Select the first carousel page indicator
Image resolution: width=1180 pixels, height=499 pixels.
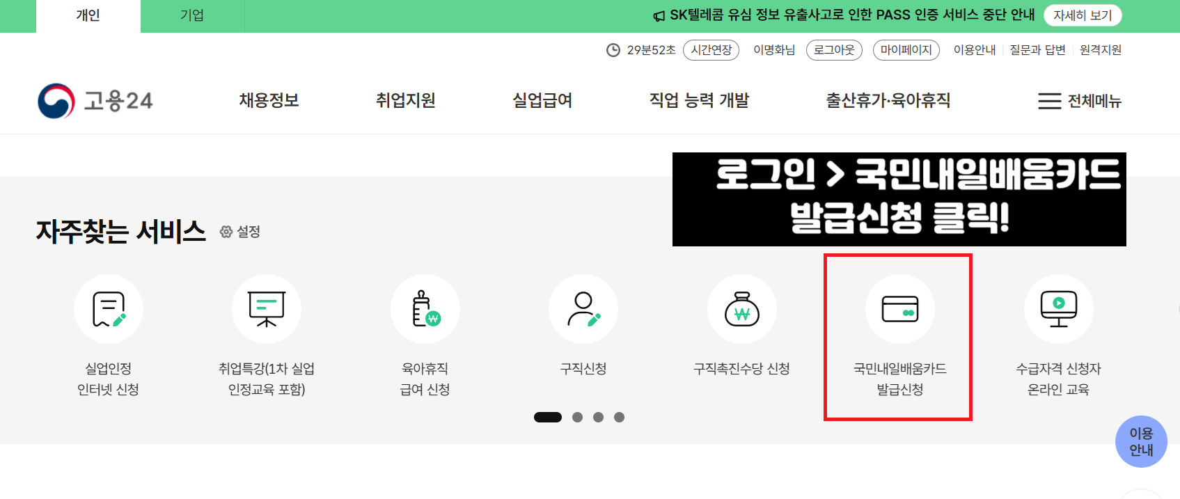coord(548,418)
